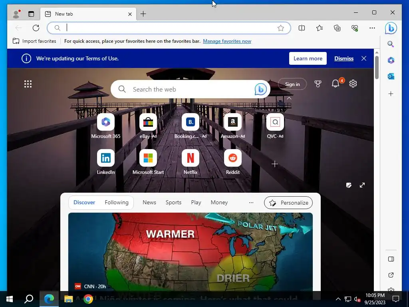Open the Play tab
This screenshot has width=409, height=307.
[196, 202]
